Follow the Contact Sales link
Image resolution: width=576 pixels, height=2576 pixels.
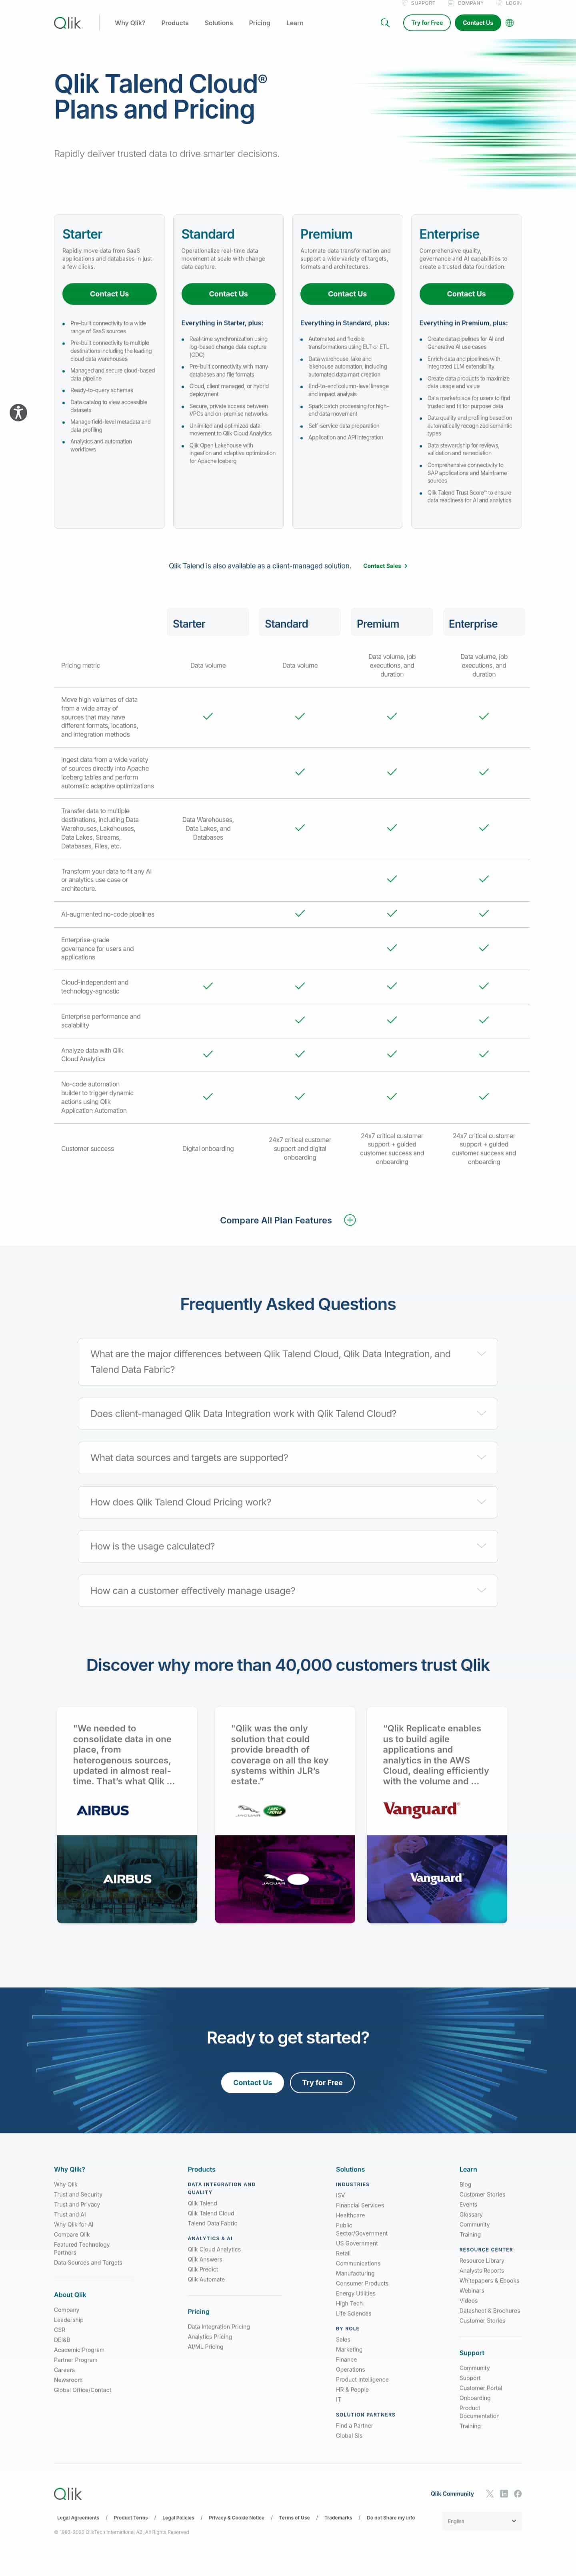pos(384,566)
